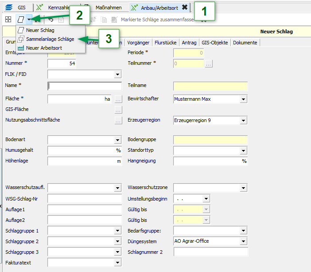Expand the Erzeugerregion dropdown

(244, 120)
